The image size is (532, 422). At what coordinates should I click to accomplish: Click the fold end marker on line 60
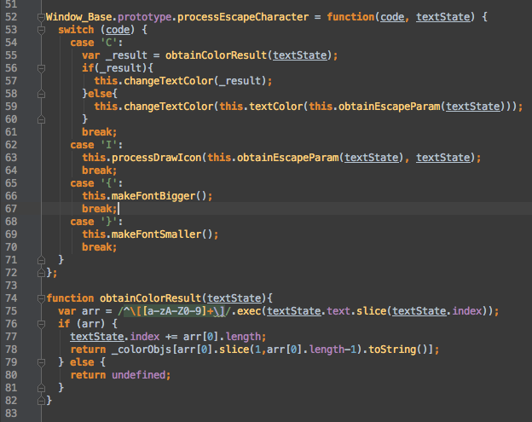point(41,119)
